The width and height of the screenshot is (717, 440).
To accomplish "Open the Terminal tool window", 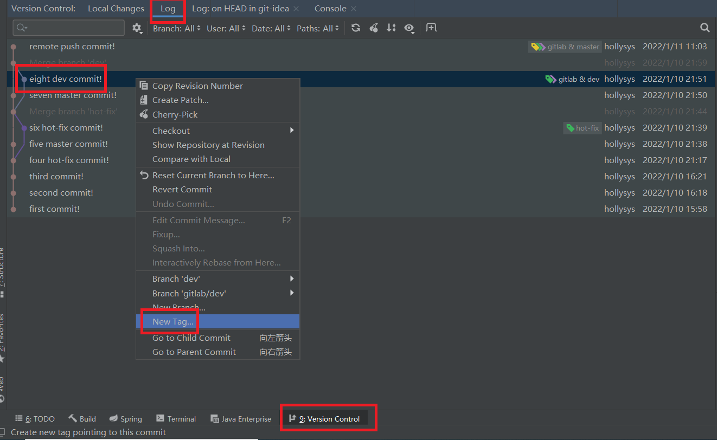I will (176, 419).
